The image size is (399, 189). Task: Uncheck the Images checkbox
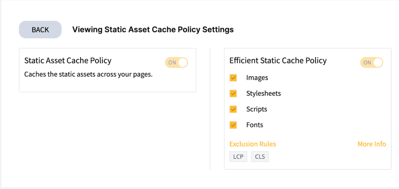pyautogui.click(x=233, y=78)
